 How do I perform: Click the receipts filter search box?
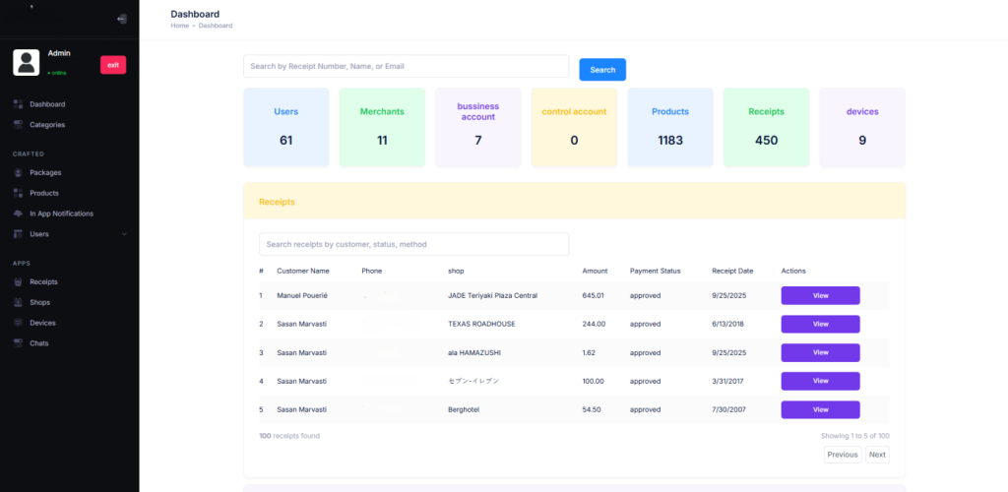(413, 244)
